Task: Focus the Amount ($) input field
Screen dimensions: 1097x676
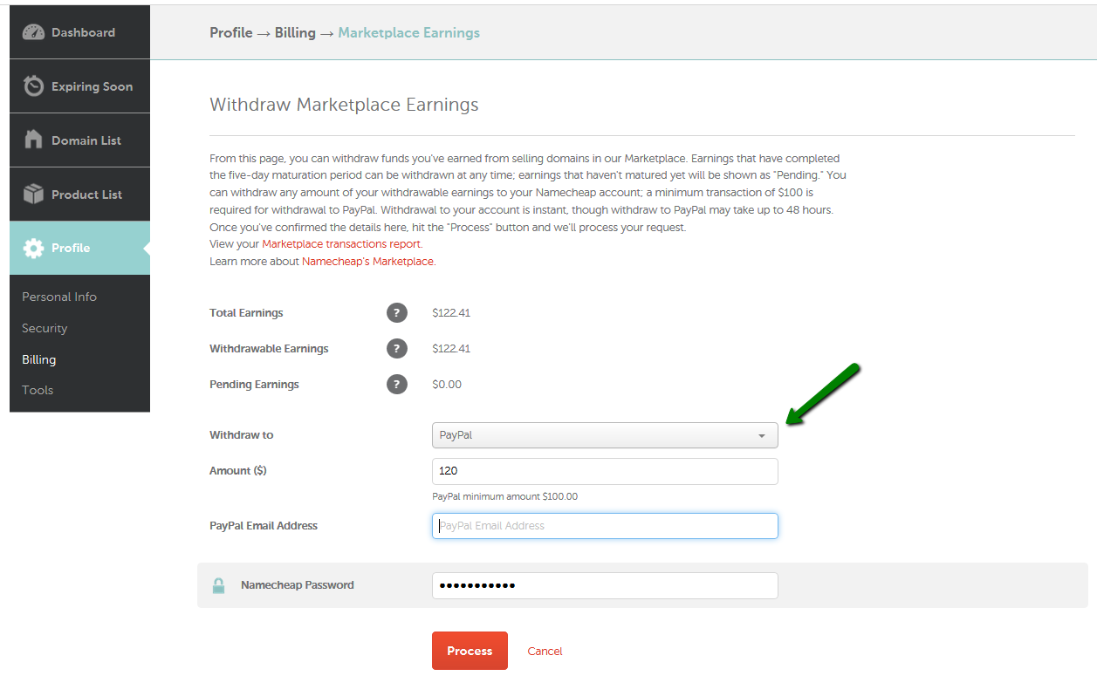Action: pyautogui.click(x=605, y=471)
